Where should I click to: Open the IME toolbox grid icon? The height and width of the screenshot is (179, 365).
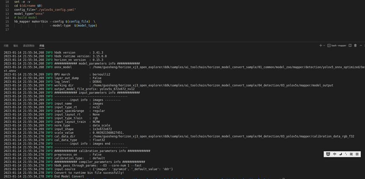(x=357, y=154)
